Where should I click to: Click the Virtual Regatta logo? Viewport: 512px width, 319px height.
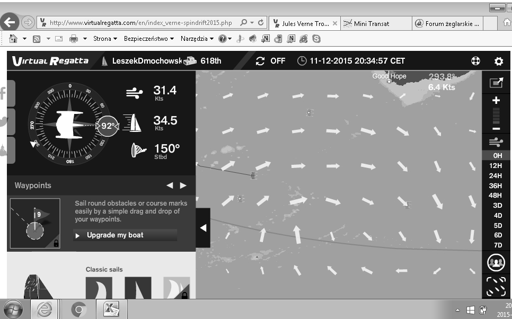[50, 61]
